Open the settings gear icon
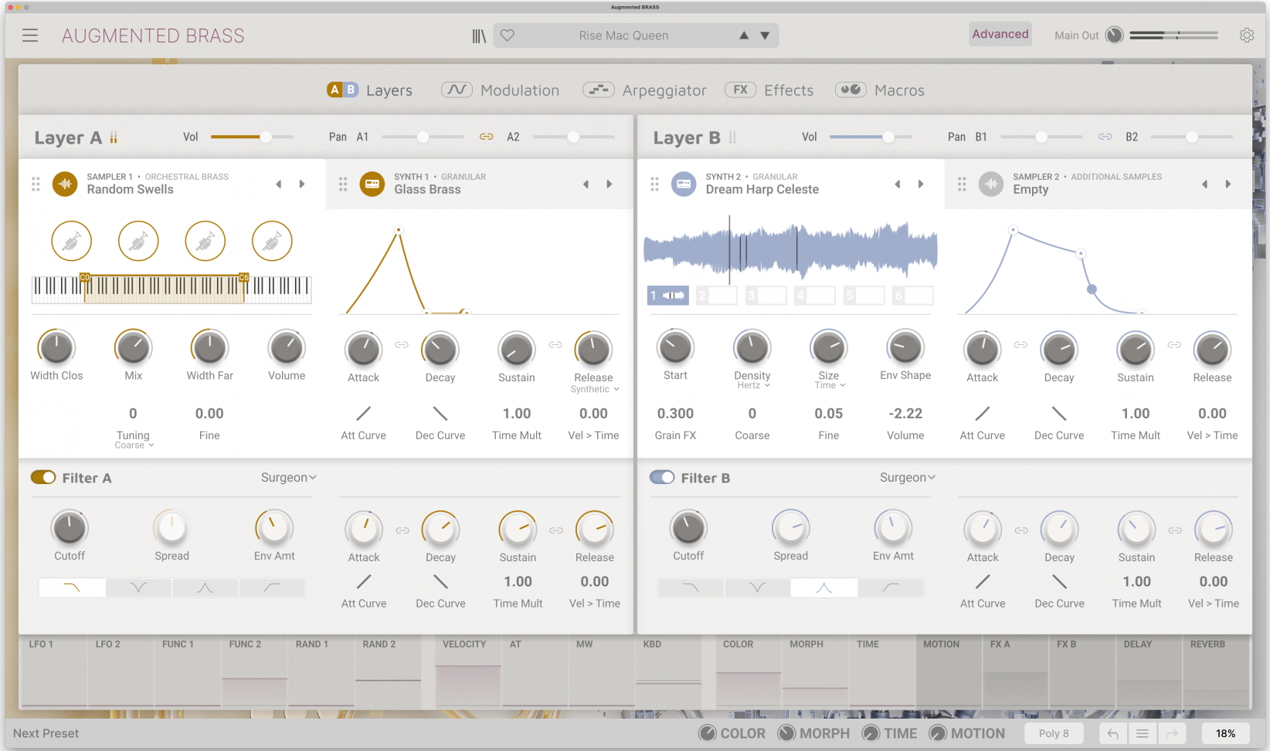 (1246, 36)
